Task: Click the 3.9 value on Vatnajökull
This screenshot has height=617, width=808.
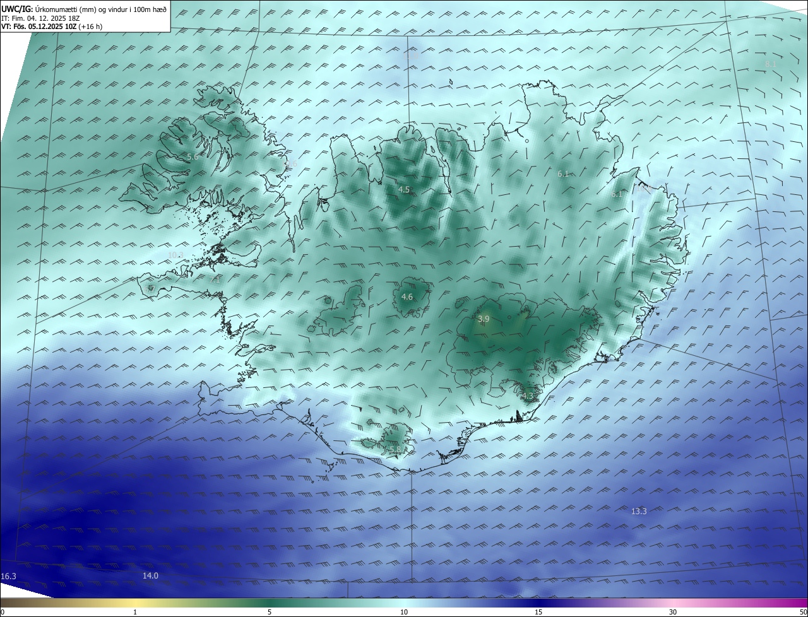Action: (x=484, y=319)
